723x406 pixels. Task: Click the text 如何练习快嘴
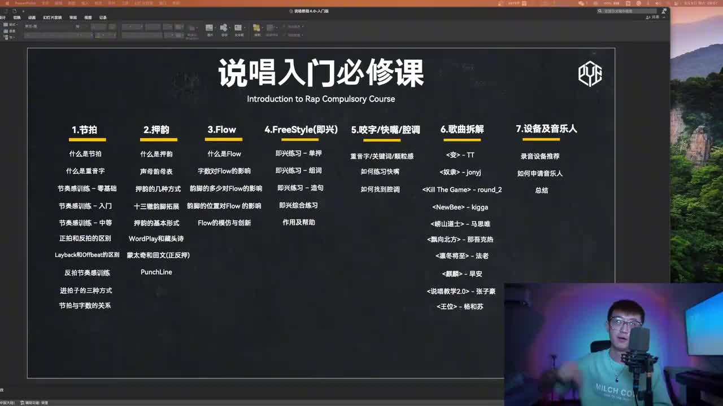[x=380, y=171]
